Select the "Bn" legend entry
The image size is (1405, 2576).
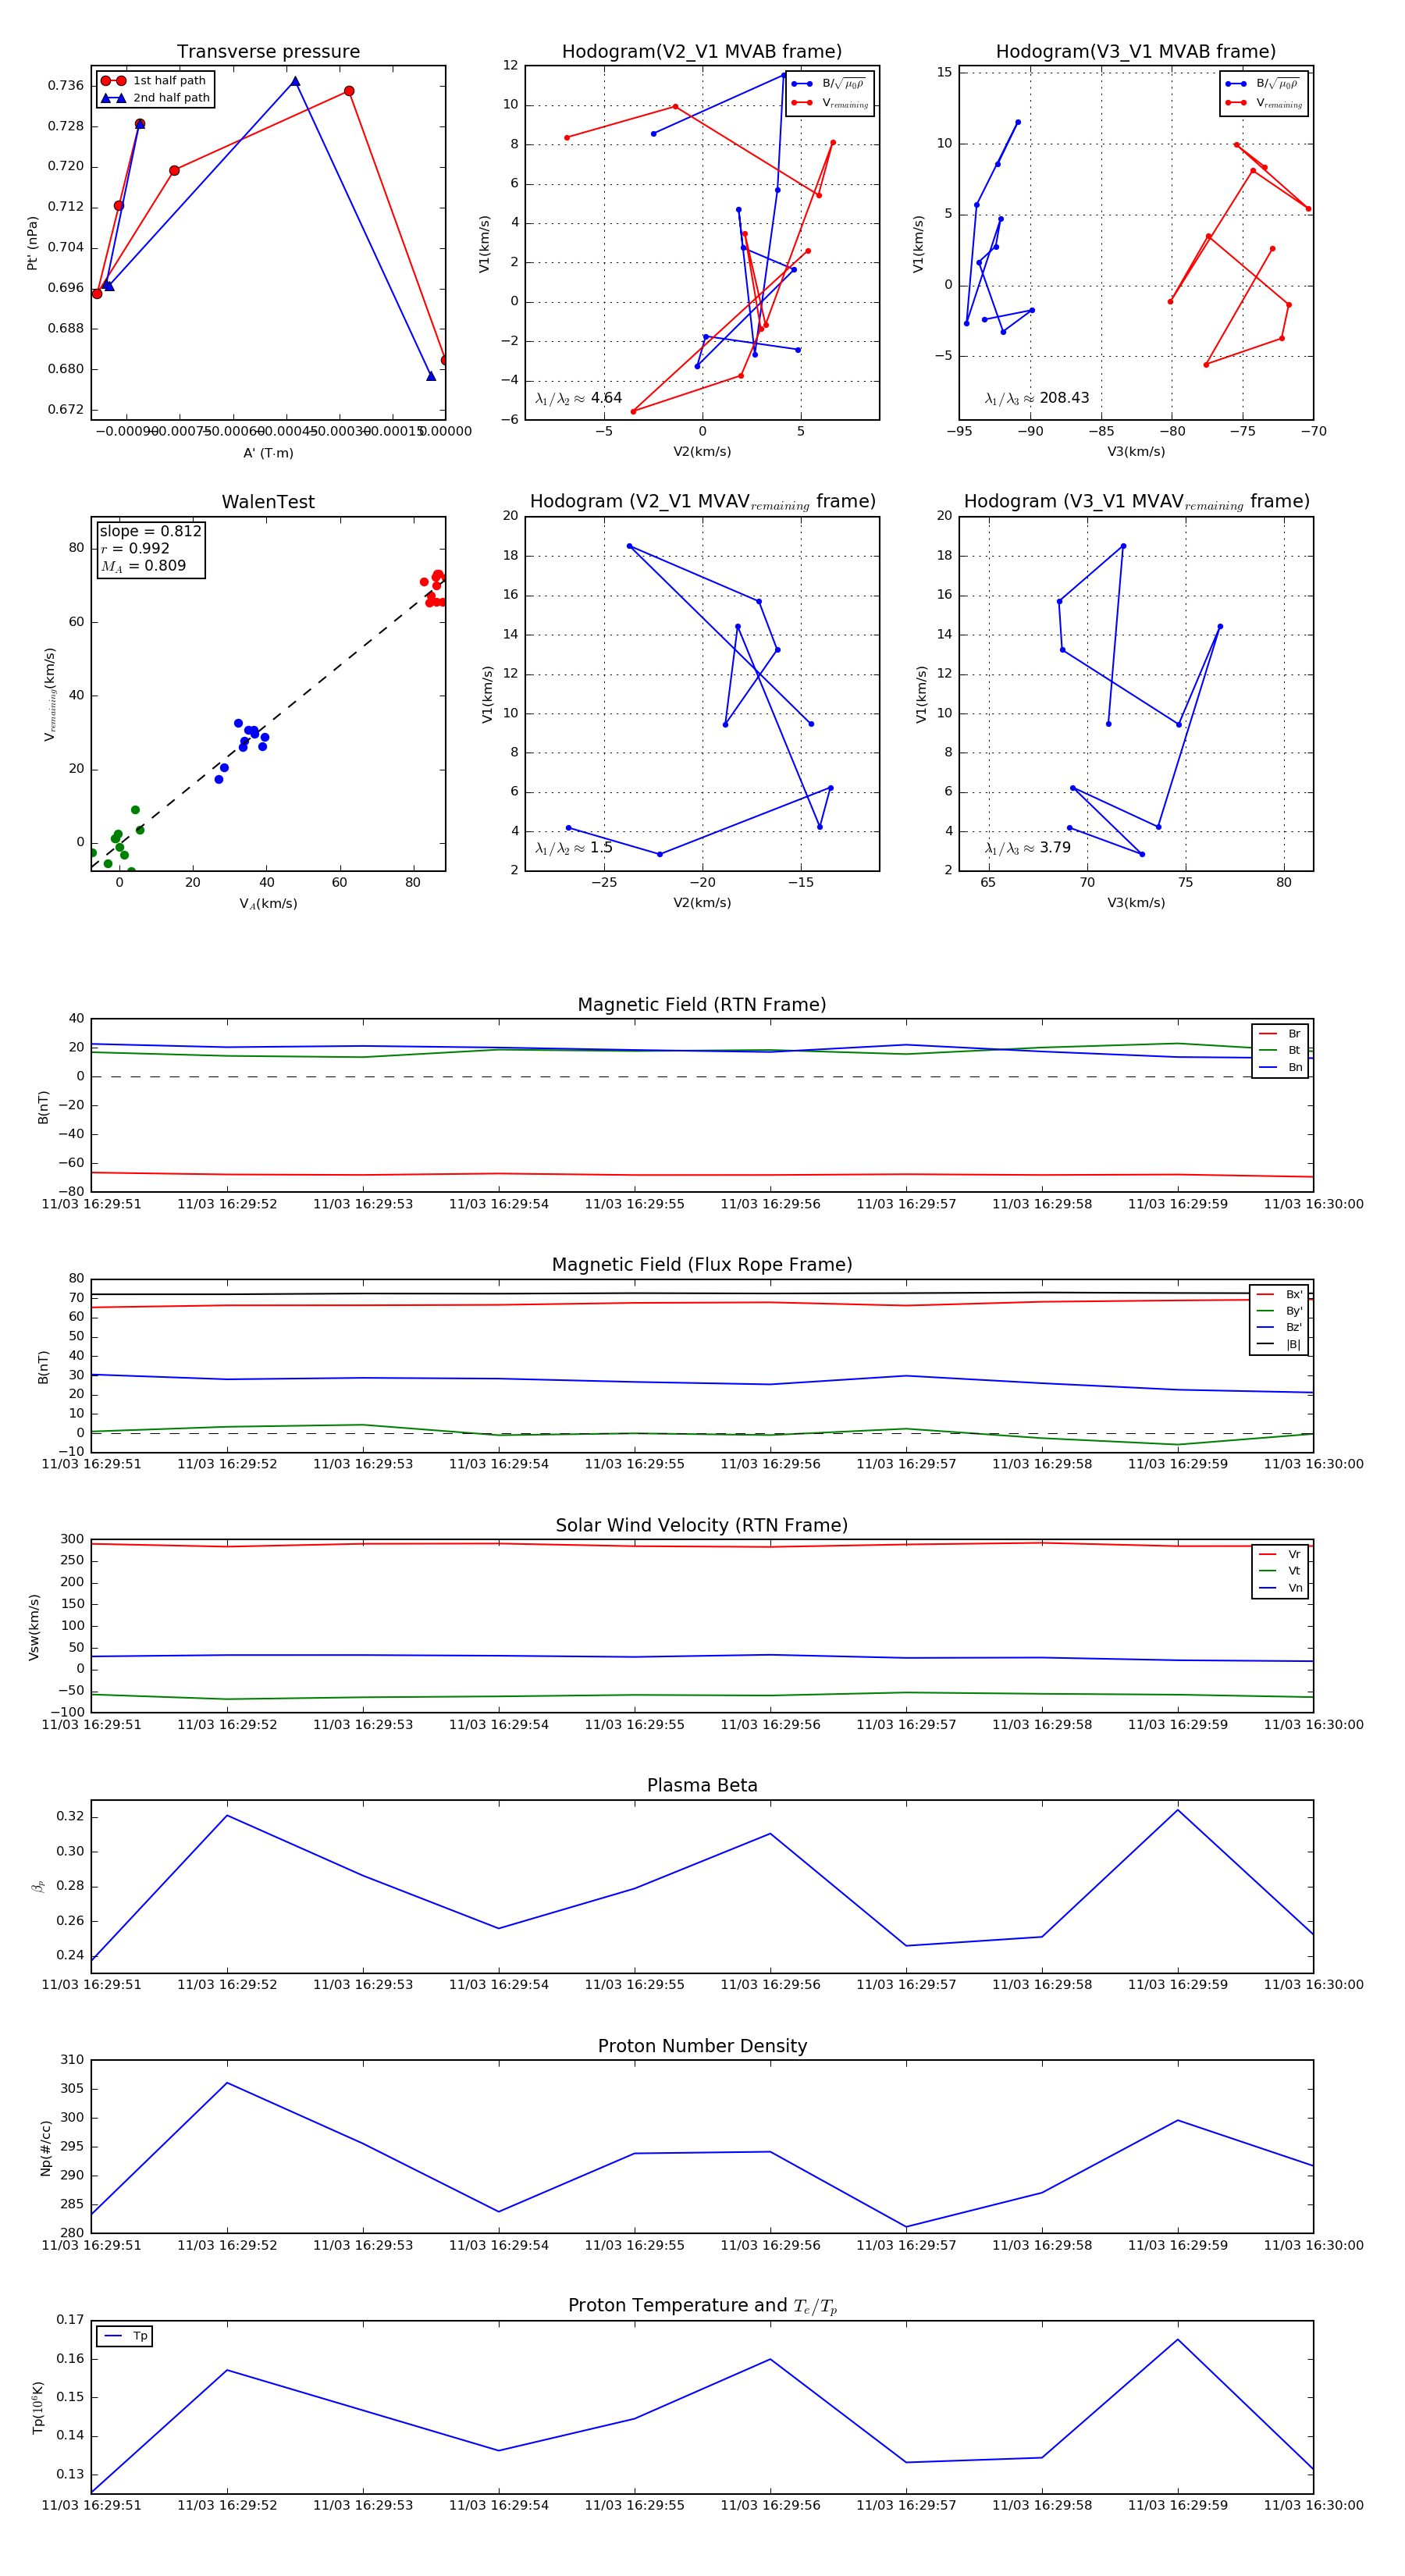point(1281,1068)
